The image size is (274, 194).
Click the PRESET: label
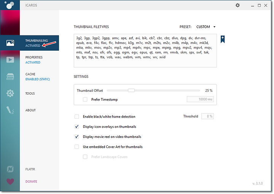tap(185, 27)
